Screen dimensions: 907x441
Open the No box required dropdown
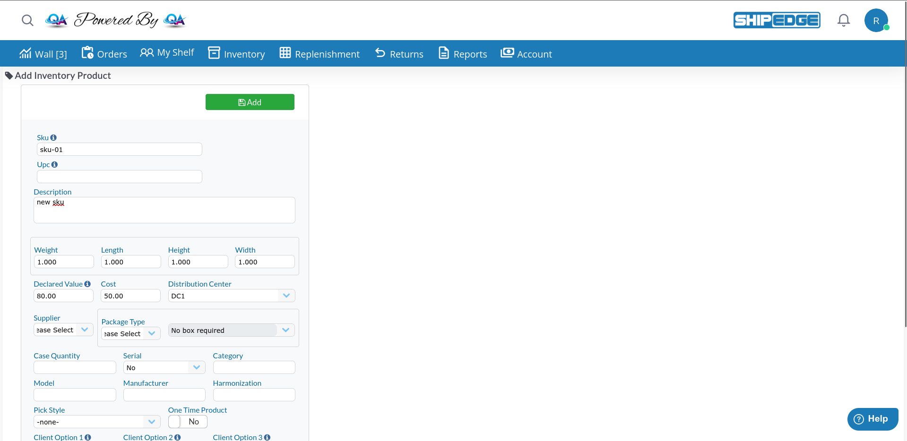tap(231, 331)
